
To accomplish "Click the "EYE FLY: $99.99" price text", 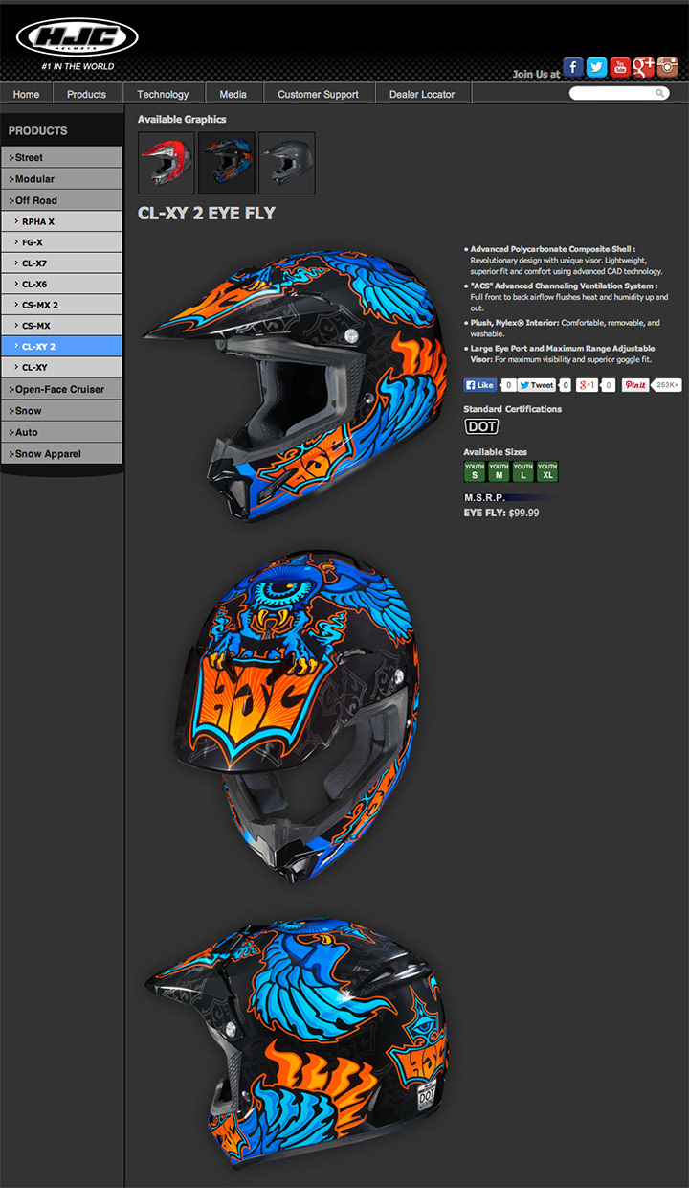I will (501, 513).
